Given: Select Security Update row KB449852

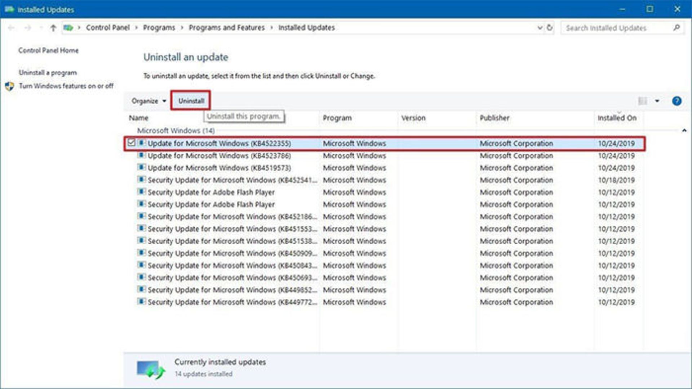Looking at the screenshot, I should [x=385, y=290].
